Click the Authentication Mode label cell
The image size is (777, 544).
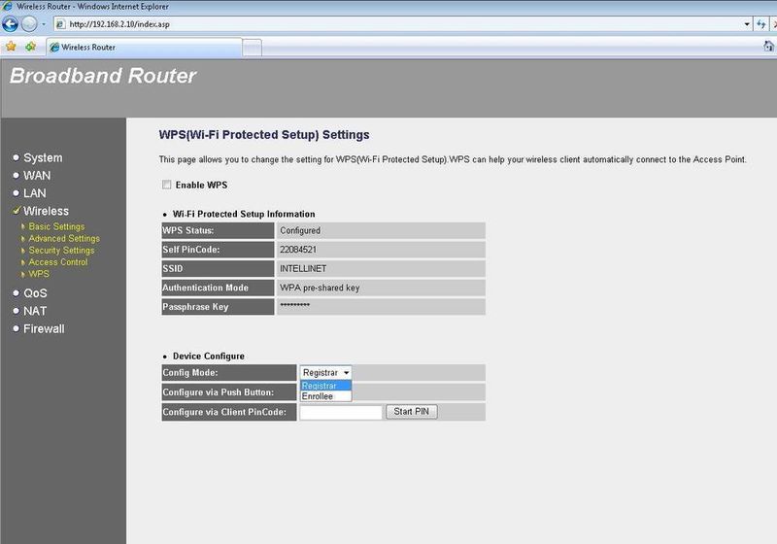[x=218, y=288]
